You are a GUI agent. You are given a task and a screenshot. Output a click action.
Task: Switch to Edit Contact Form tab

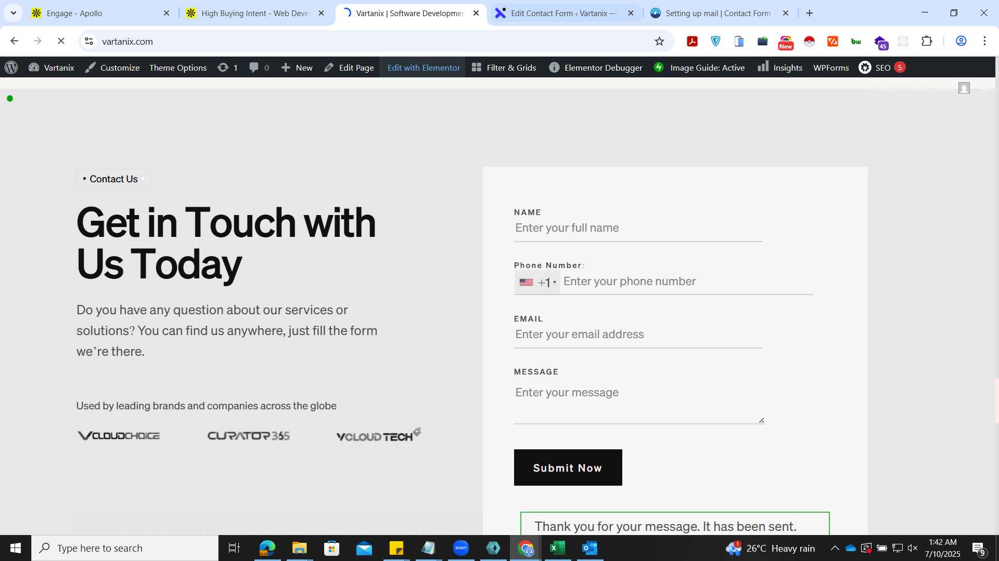pyautogui.click(x=565, y=13)
